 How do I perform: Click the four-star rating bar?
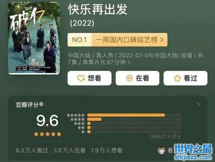[134, 119]
